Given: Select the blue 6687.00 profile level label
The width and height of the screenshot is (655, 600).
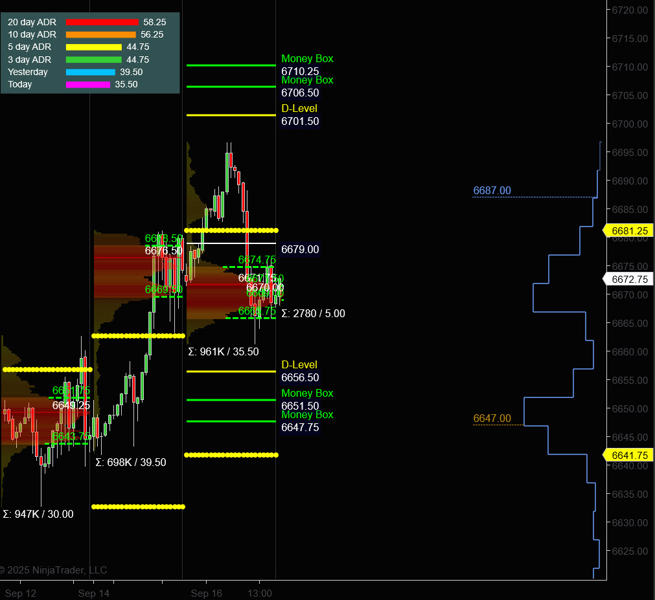Looking at the screenshot, I should pyautogui.click(x=492, y=190).
